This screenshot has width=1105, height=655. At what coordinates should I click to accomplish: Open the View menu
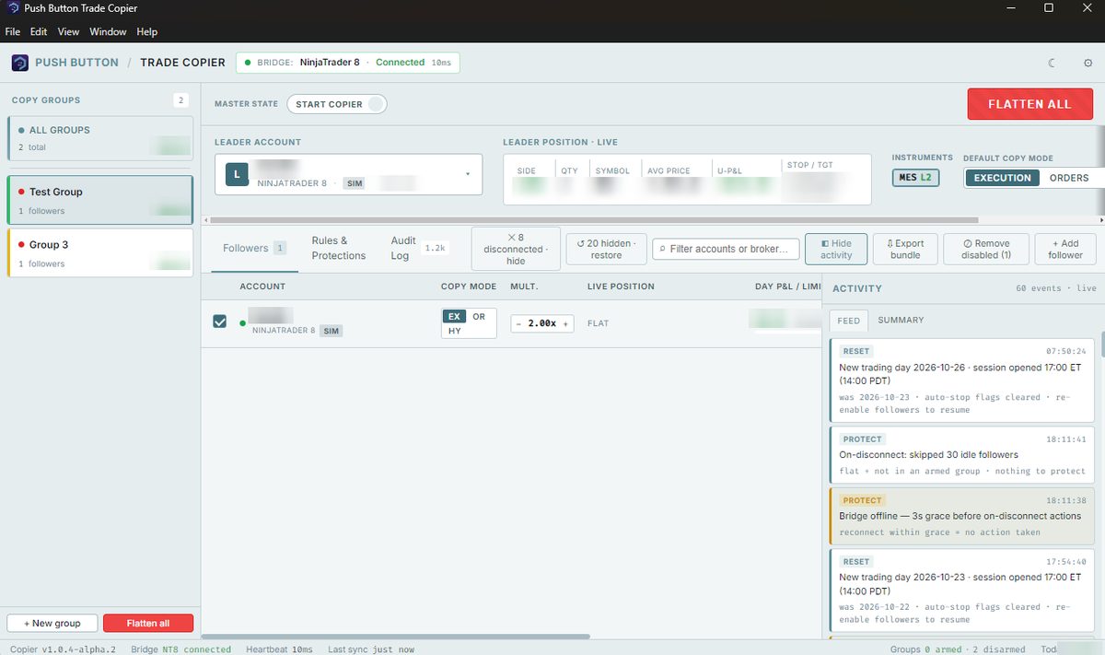click(68, 31)
